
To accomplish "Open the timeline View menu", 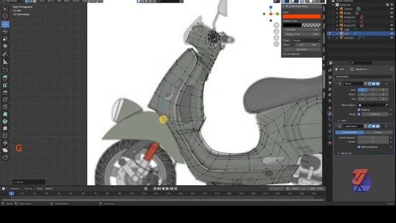I will pos(40,188).
